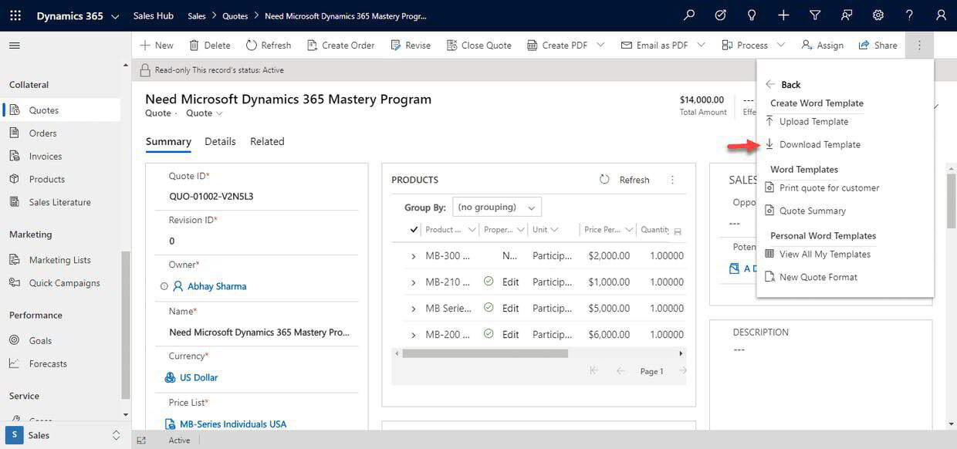Image resolution: width=957 pixels, height=449 pixels.
Task: Click the Revise button
Action: 411,46
